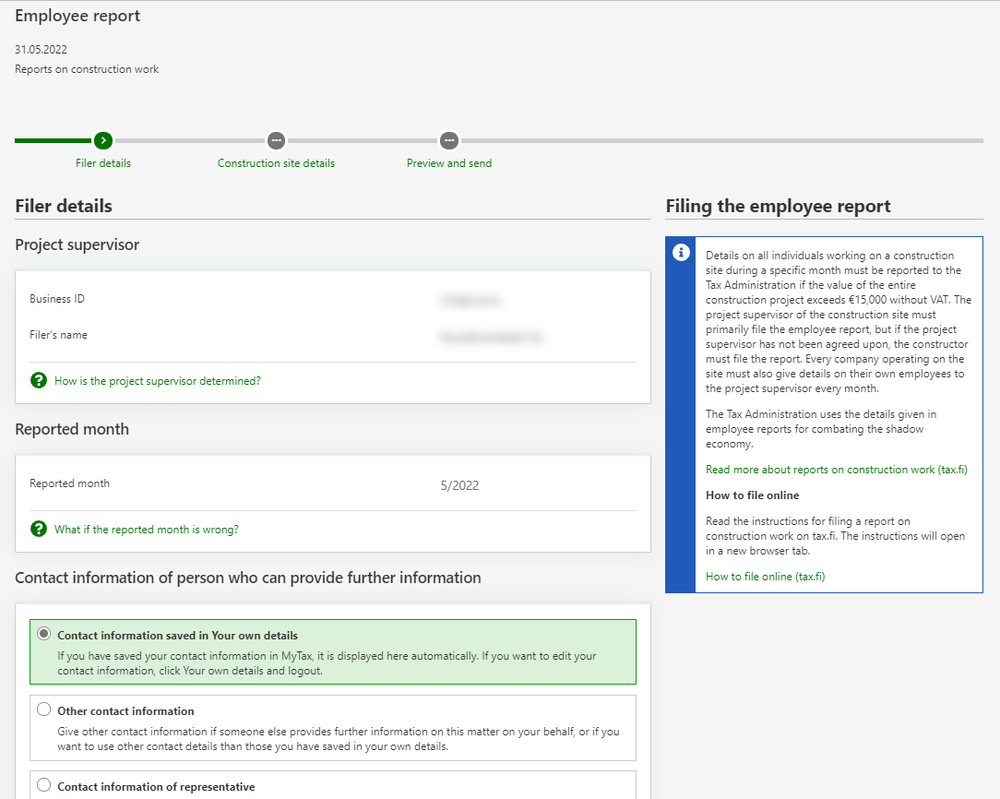
Task: Click the reported month help question icon
Action: point(39,529)
